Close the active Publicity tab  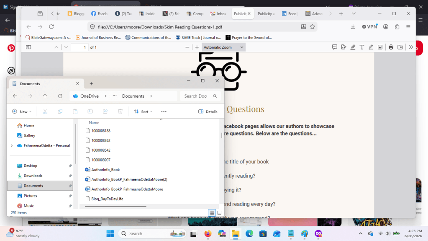point(249,14)
